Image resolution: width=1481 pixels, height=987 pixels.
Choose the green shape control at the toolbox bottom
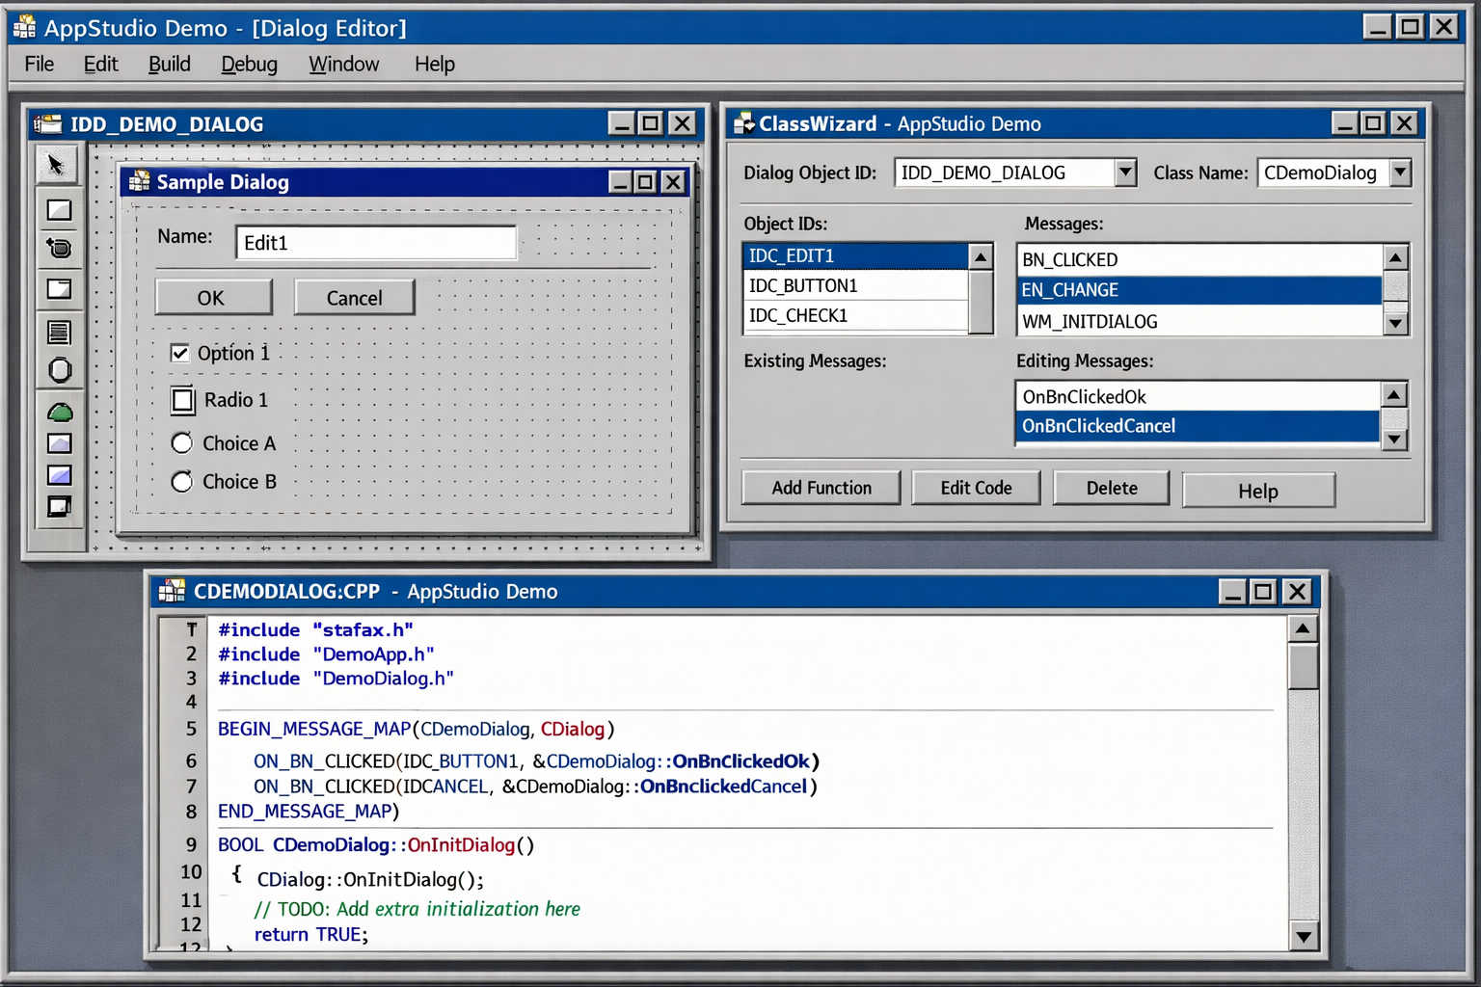[59, 412]
